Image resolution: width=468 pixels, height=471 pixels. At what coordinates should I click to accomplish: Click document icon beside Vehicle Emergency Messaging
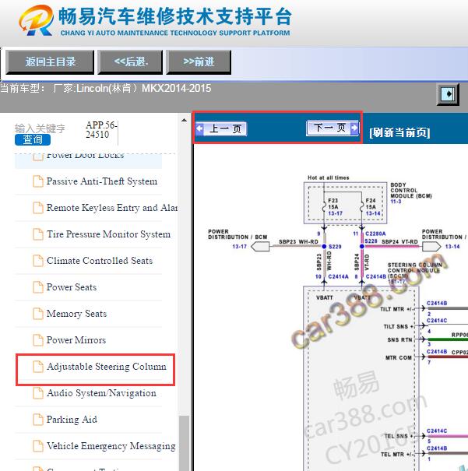pos(38,446)
